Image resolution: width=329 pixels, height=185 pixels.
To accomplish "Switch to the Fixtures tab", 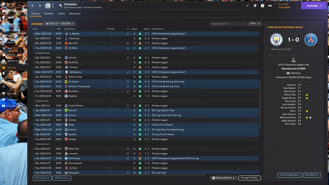I will click(36, 14).
